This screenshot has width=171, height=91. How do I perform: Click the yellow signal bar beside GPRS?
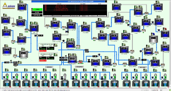click(32, 10)
